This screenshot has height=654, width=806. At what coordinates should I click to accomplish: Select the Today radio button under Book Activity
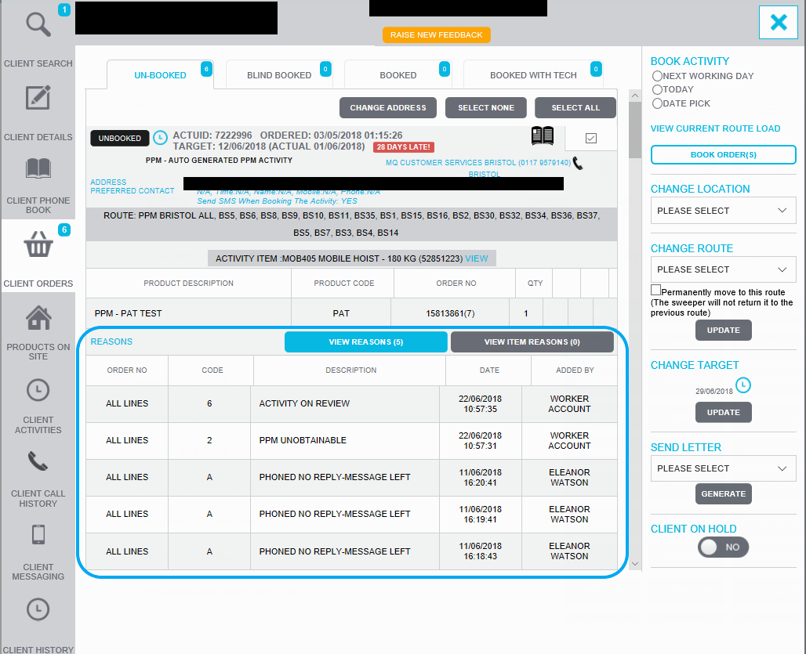657,89
